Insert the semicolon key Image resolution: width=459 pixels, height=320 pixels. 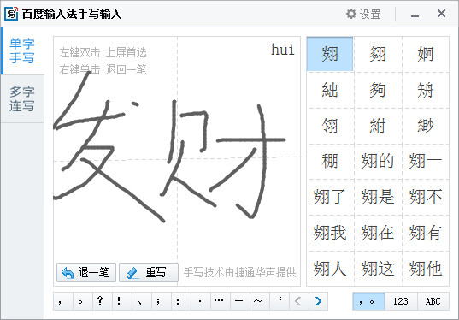(161, 301)
